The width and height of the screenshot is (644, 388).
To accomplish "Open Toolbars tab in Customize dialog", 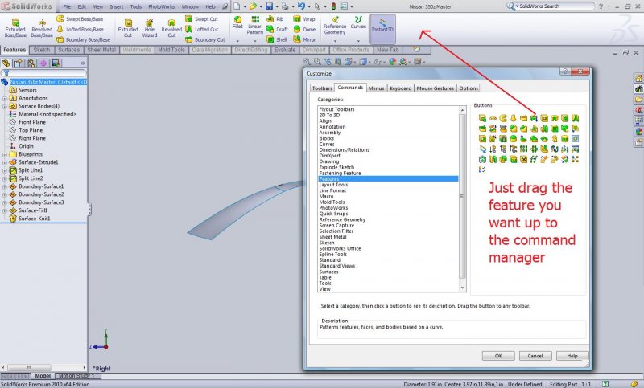I will 322,88.
